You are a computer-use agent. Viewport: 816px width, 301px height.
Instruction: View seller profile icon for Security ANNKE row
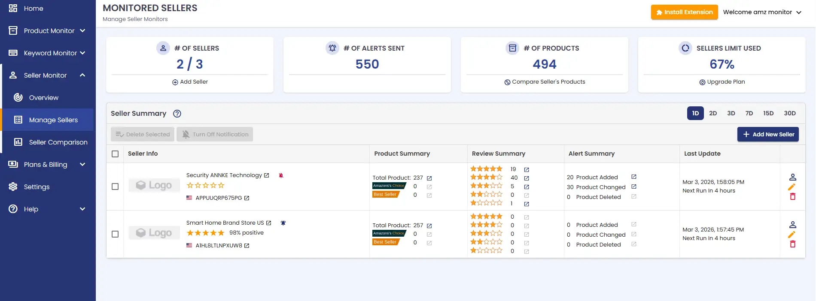793,177
